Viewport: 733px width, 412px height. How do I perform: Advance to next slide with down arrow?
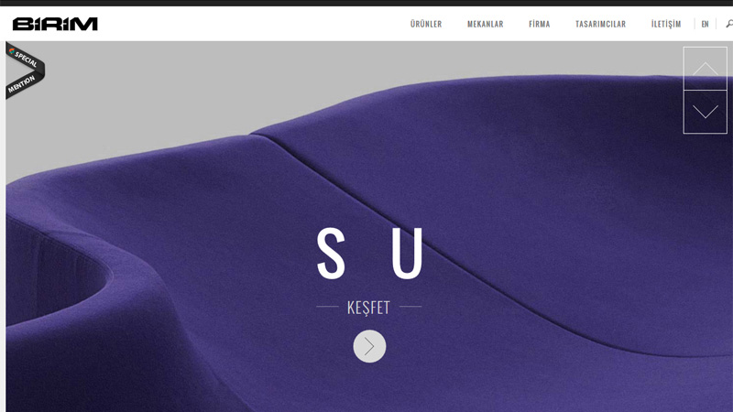[x=705, y=112]
